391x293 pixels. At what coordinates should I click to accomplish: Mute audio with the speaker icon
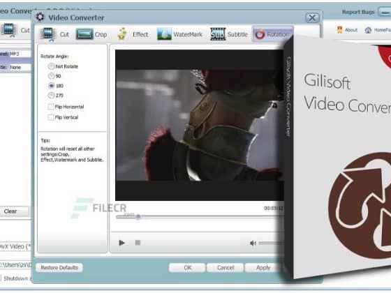(253, 243)
